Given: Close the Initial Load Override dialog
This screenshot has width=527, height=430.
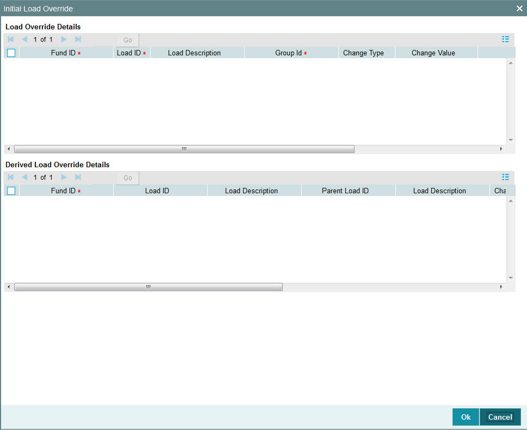Looking at the screenshot, I should [519, 8].
